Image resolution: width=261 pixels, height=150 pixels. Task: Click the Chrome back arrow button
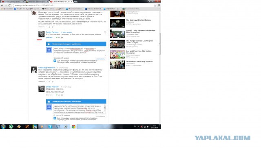[x=2, y=5]
